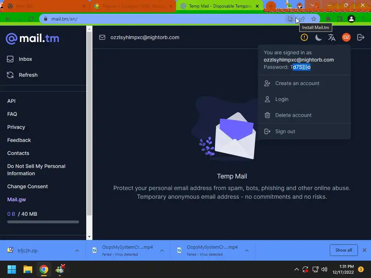This screenshot has width=371, height=278.
Task: Open the Change Consent link
Action: [x=28, y=186]
